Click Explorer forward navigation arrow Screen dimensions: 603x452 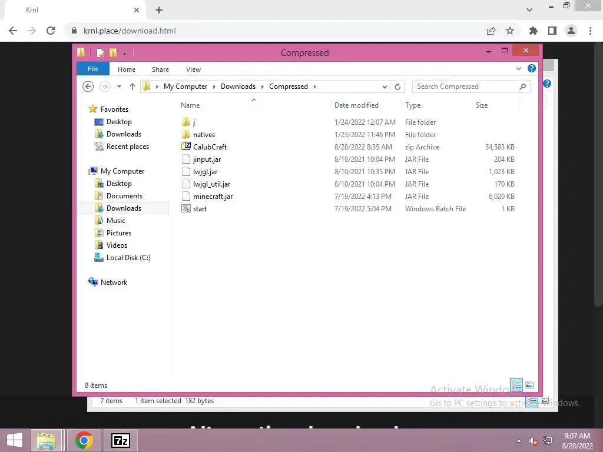105,87
